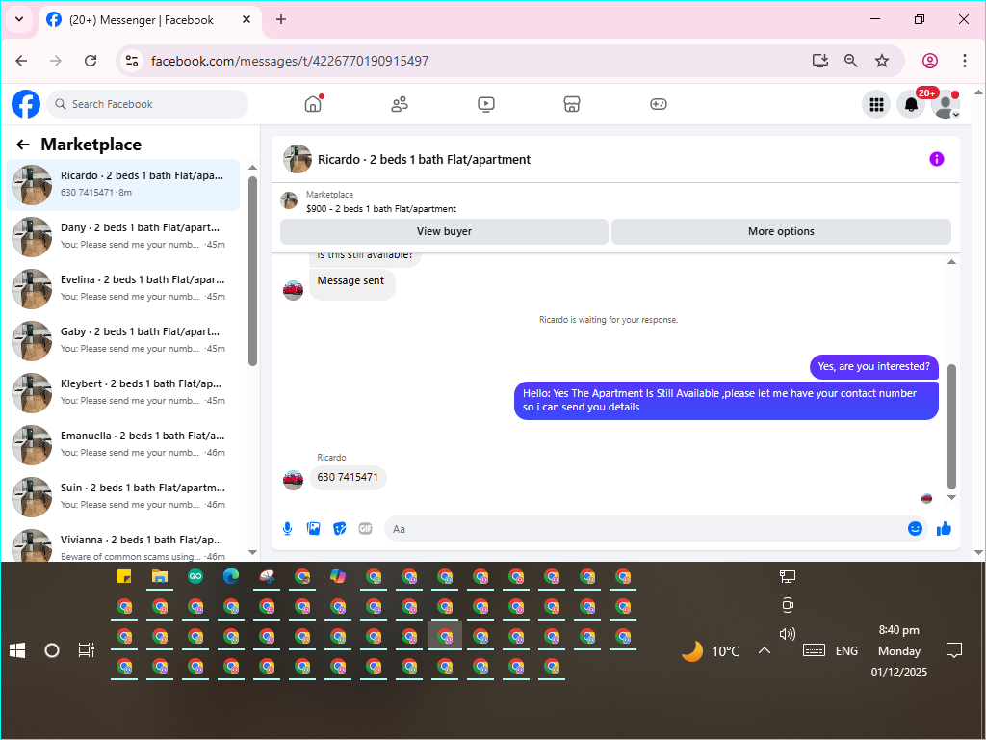Select the Messenger browser tab
This screenshot has height=740, width=986.
(x=151, y=20)
